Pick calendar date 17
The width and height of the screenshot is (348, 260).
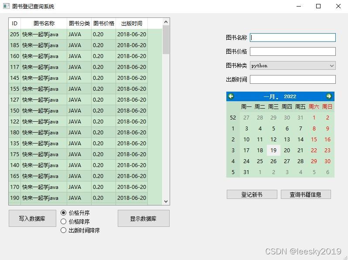[x=246, y=151]
